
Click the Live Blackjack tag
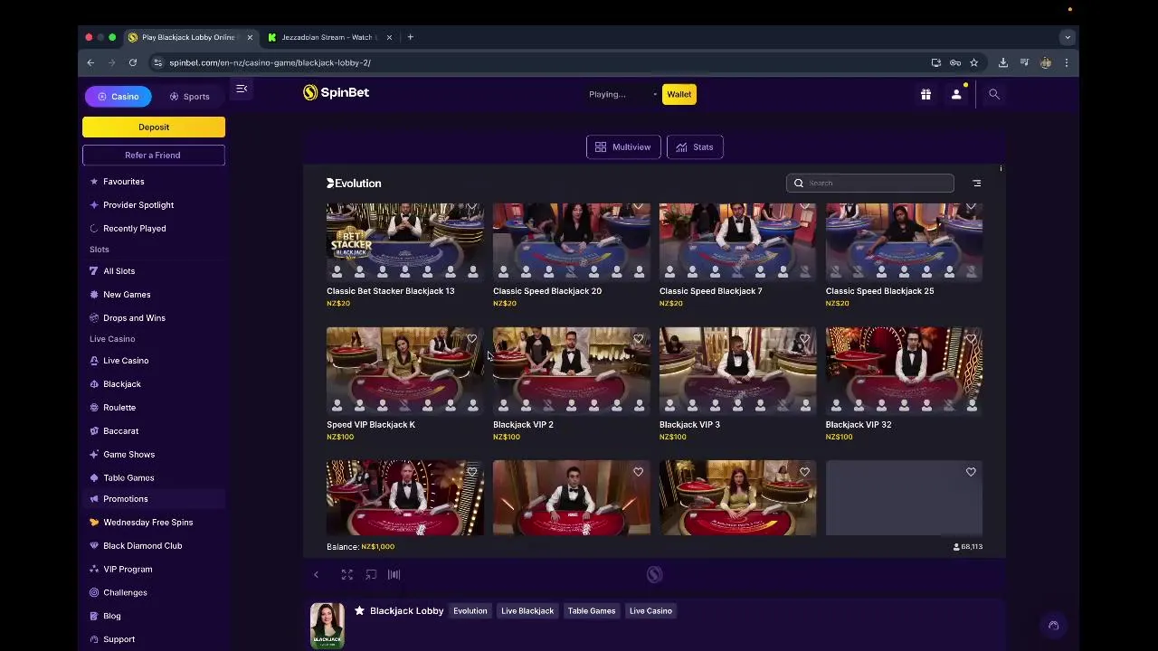coord(527,611)
